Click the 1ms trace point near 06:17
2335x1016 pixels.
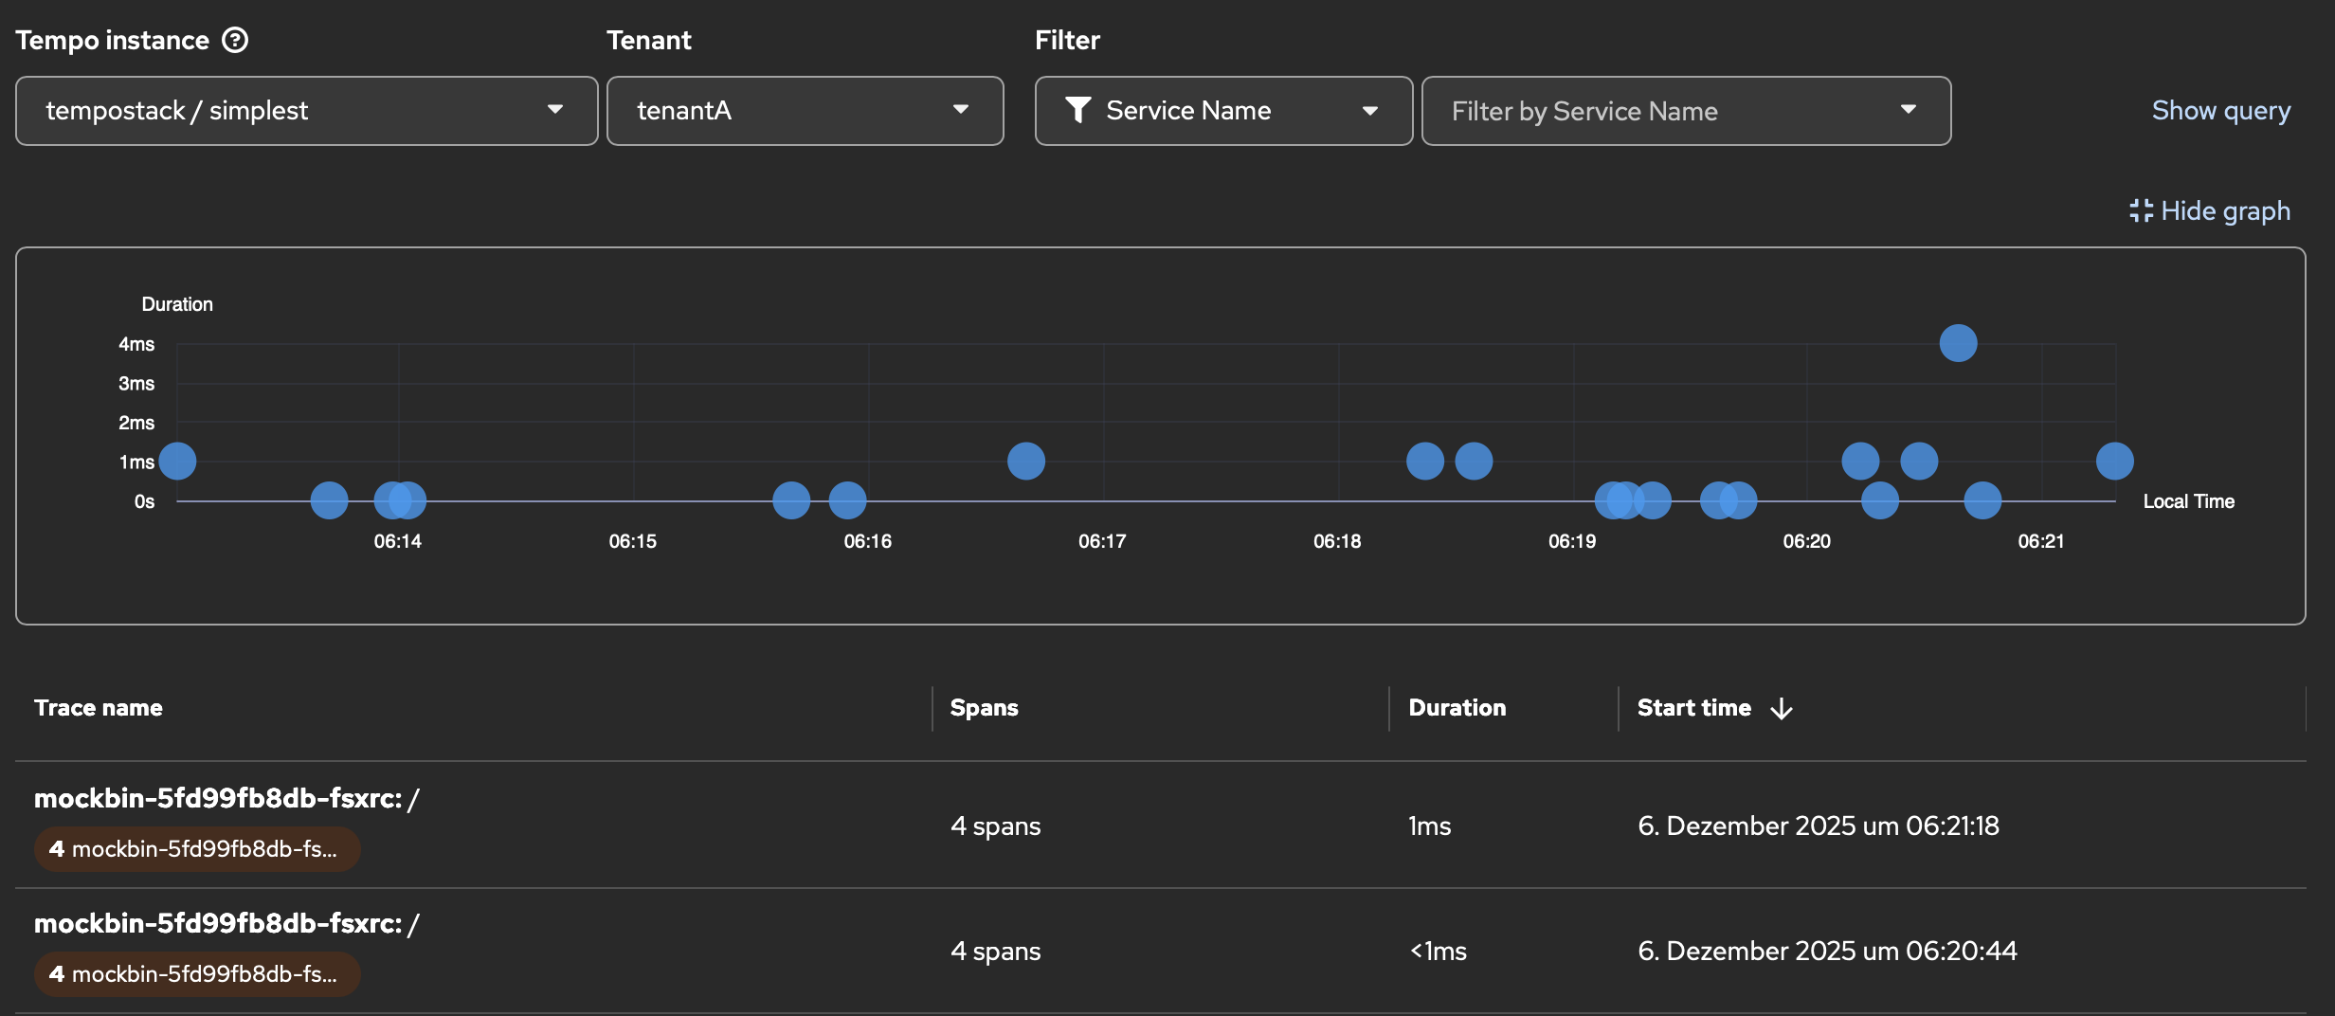click(x=1025, y=461)
